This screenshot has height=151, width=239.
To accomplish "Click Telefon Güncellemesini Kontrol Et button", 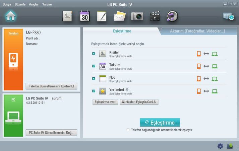I will coord(52,86).
